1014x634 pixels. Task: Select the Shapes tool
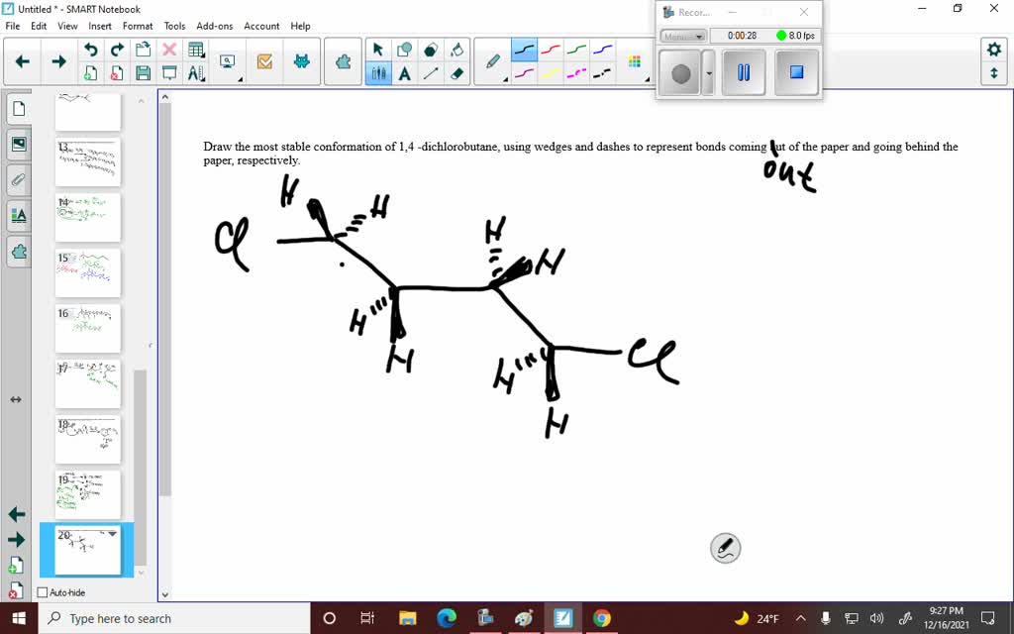tap(405, 48)
